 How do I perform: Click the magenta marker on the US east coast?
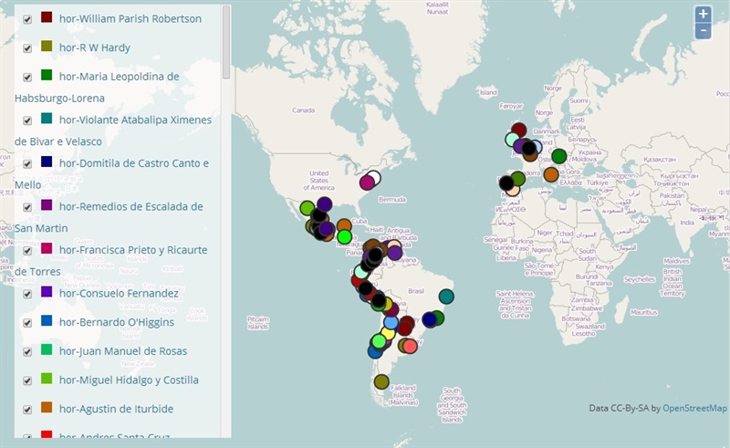pyautogui.click(x=367, y=182)
